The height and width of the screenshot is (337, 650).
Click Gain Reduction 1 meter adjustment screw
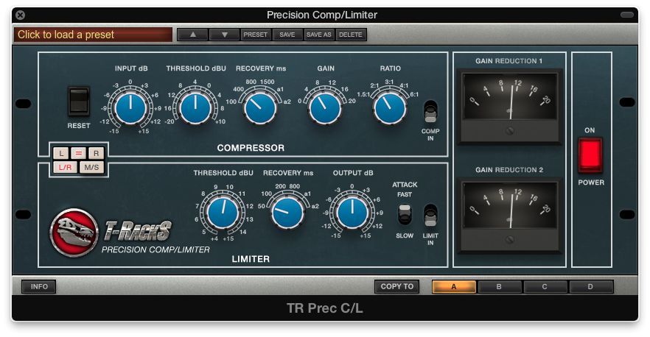coord(510,131)
